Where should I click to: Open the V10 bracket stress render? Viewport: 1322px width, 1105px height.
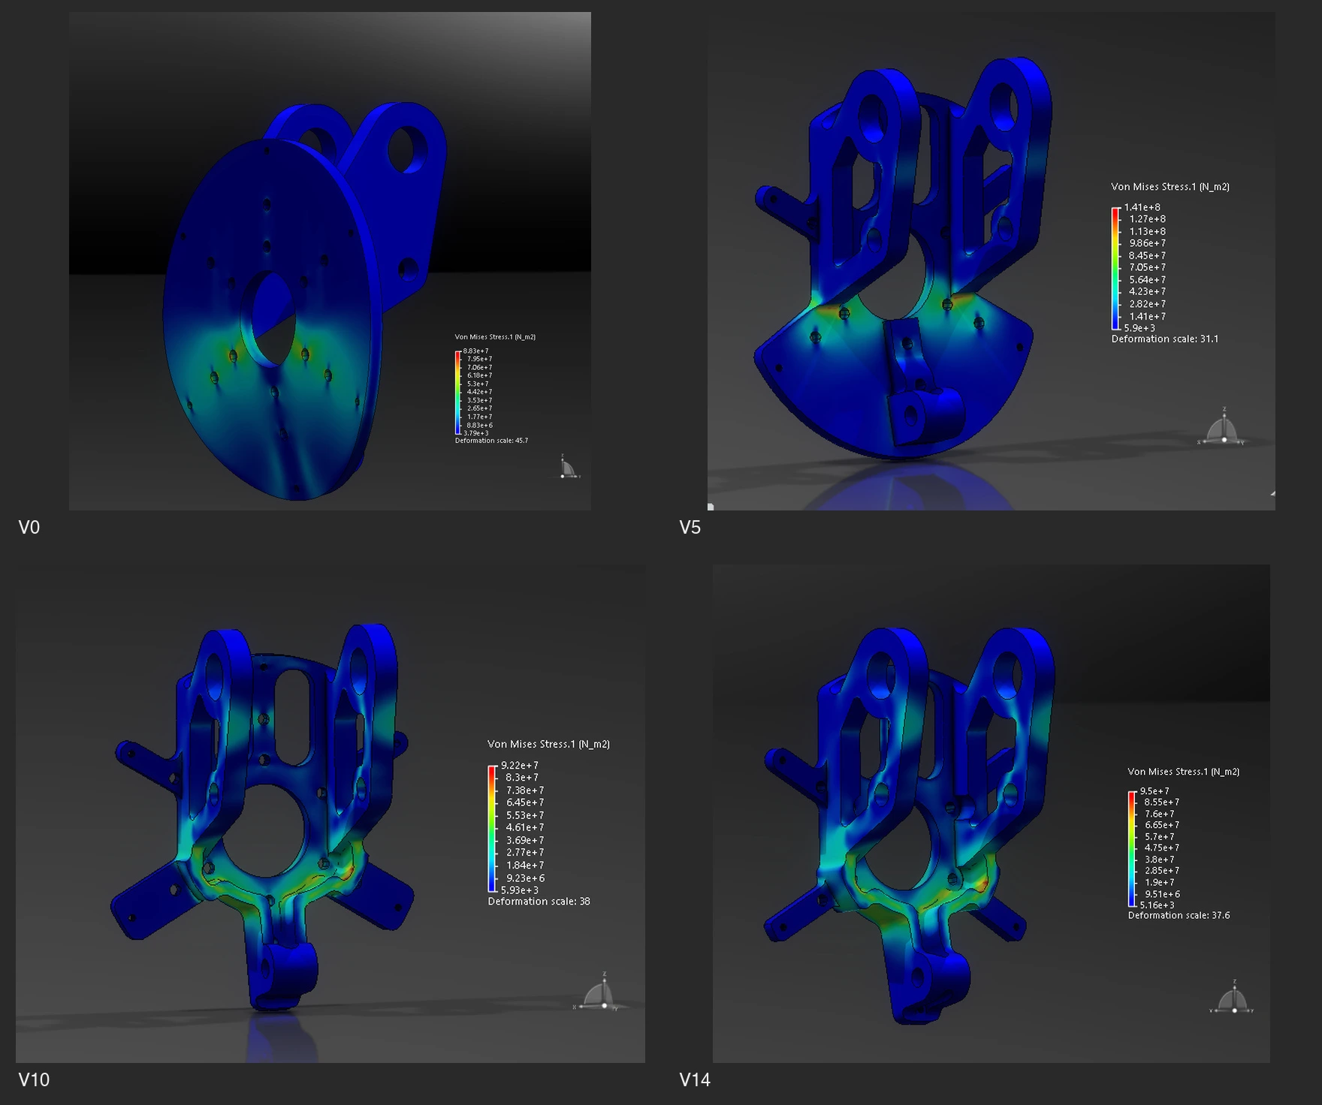330,814
